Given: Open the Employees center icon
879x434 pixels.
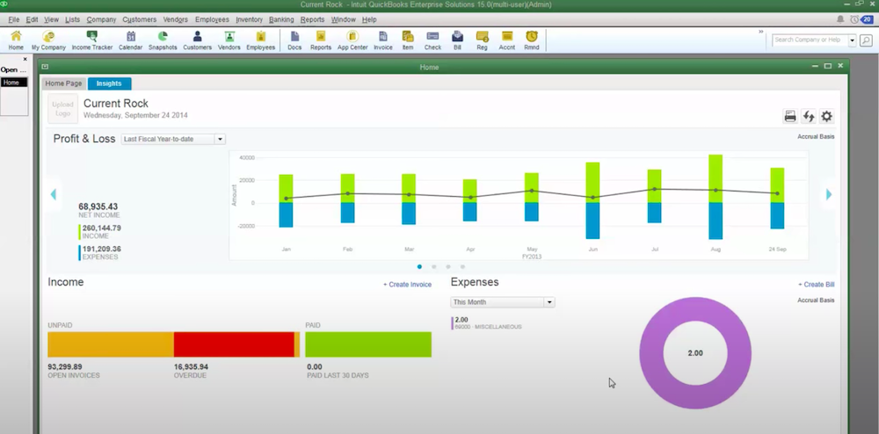Looking at the screenshot, I should [x=261, y=40].
